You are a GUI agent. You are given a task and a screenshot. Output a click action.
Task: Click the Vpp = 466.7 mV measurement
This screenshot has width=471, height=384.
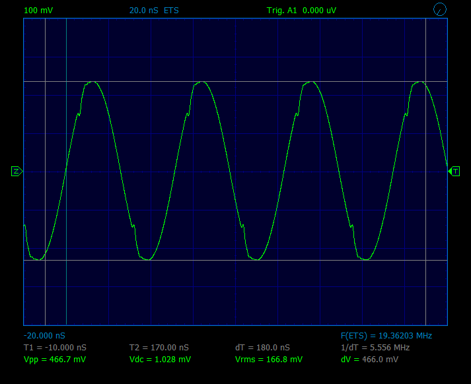[55, 360]
